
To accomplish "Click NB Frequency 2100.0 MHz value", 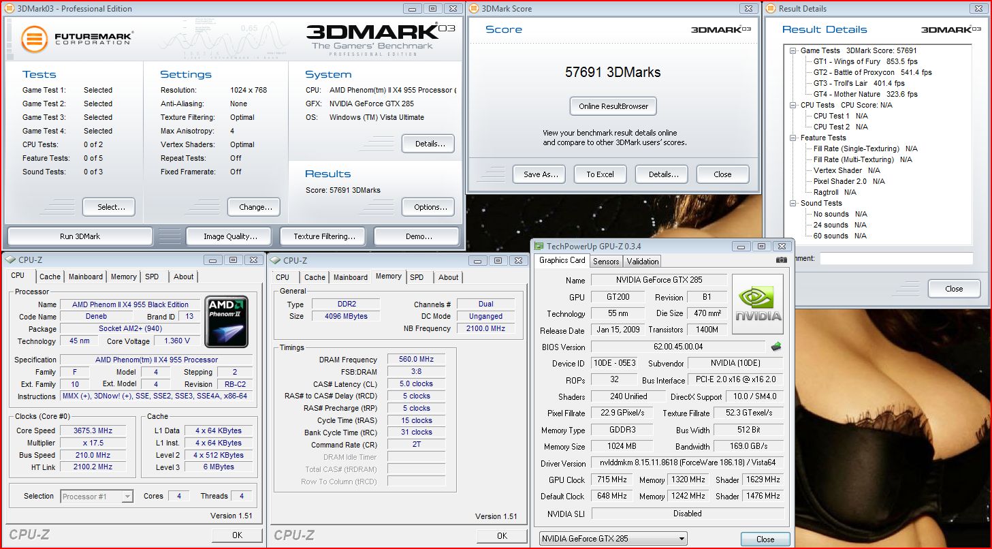I will (486, 328).
